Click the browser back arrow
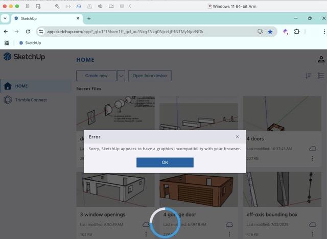Viewport: 327px width, 239px height. 6,32
